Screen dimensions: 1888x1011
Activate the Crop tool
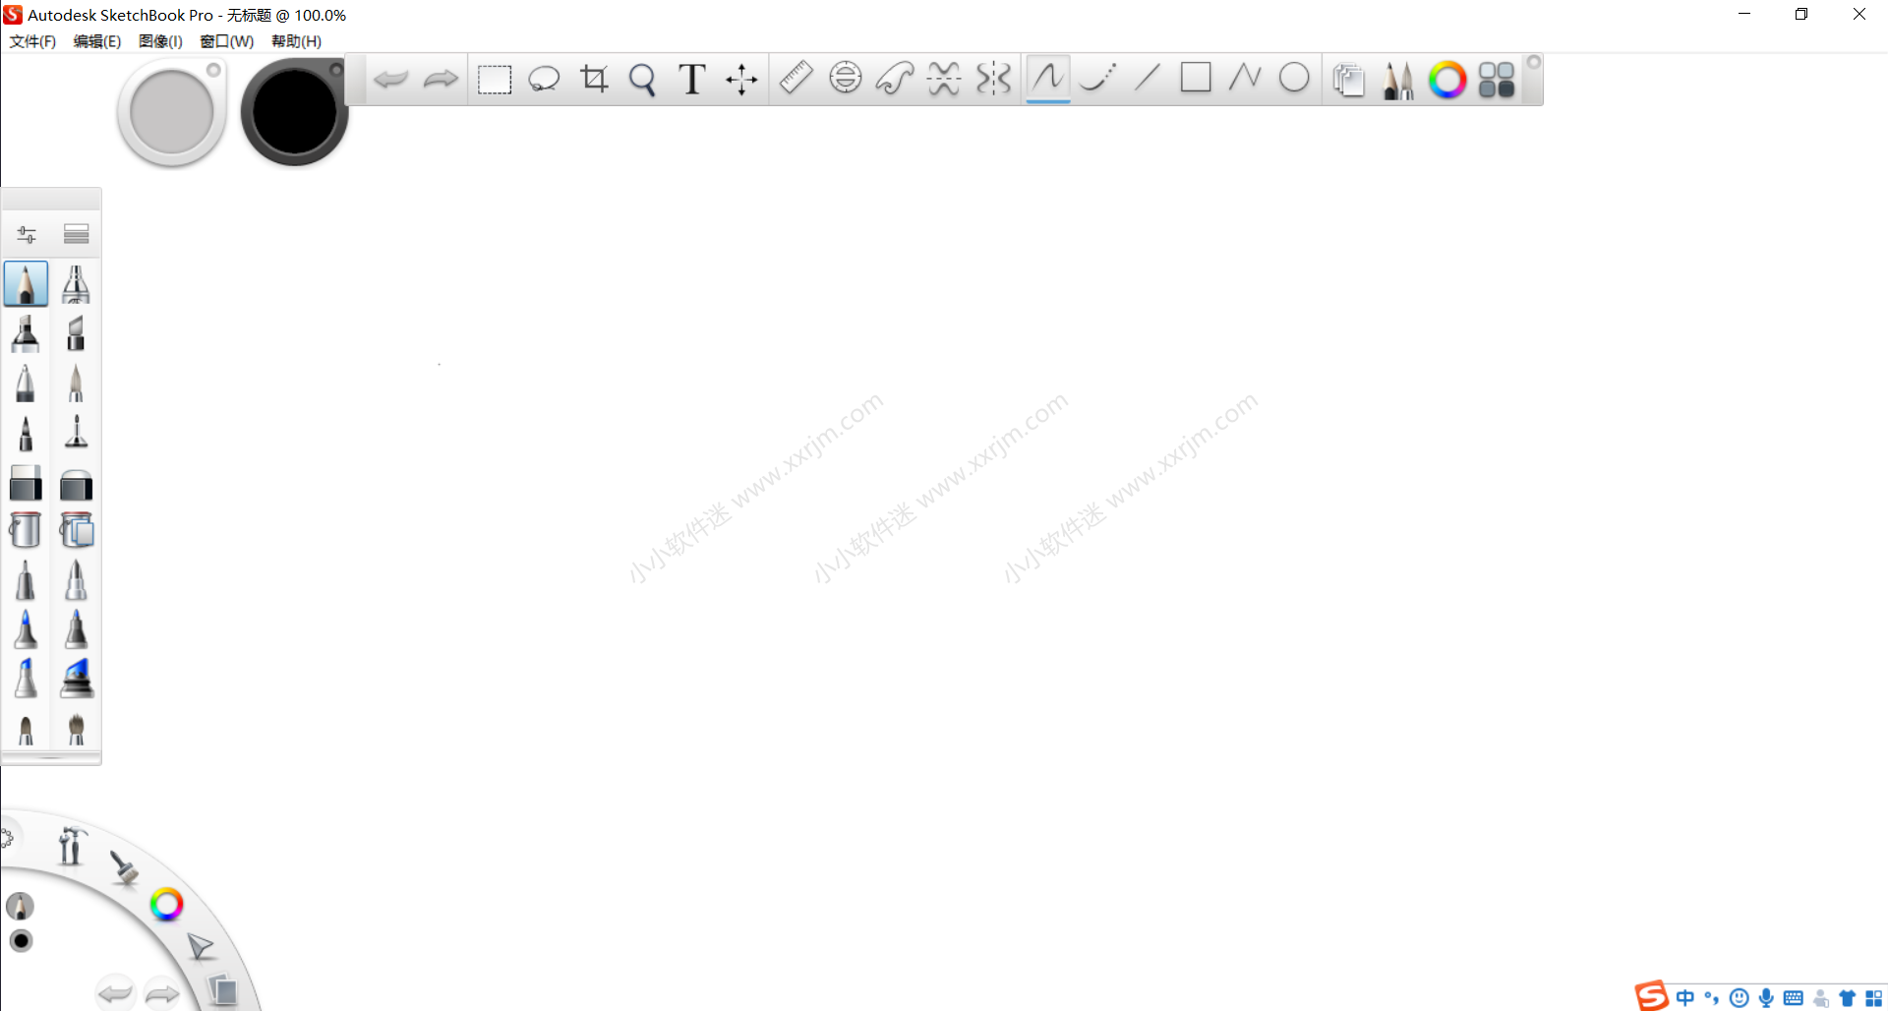point(594,79)
